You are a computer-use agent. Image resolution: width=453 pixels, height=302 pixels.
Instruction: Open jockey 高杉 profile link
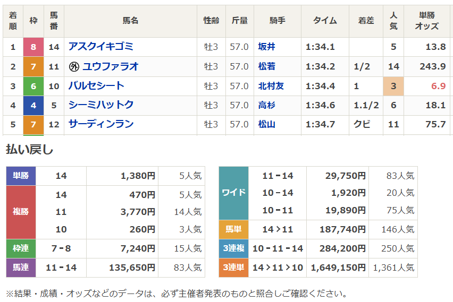pos(266,105)
